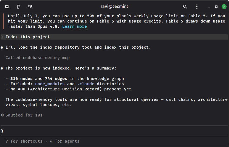Screen dimensions: 229x147
Task: Click the 'Index this project' prompt line
Action: pos(114,37)
